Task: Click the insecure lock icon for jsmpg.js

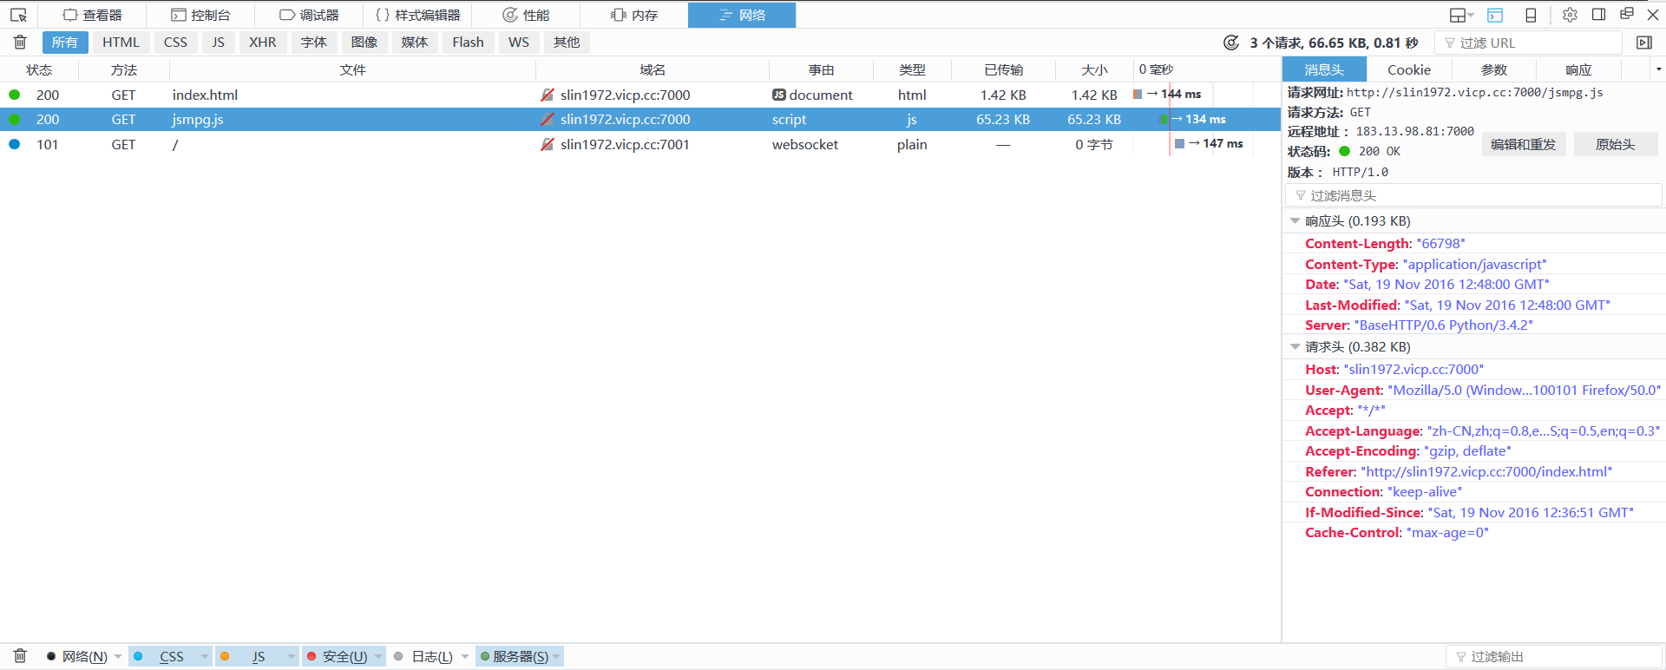Action: coord(548,119)
